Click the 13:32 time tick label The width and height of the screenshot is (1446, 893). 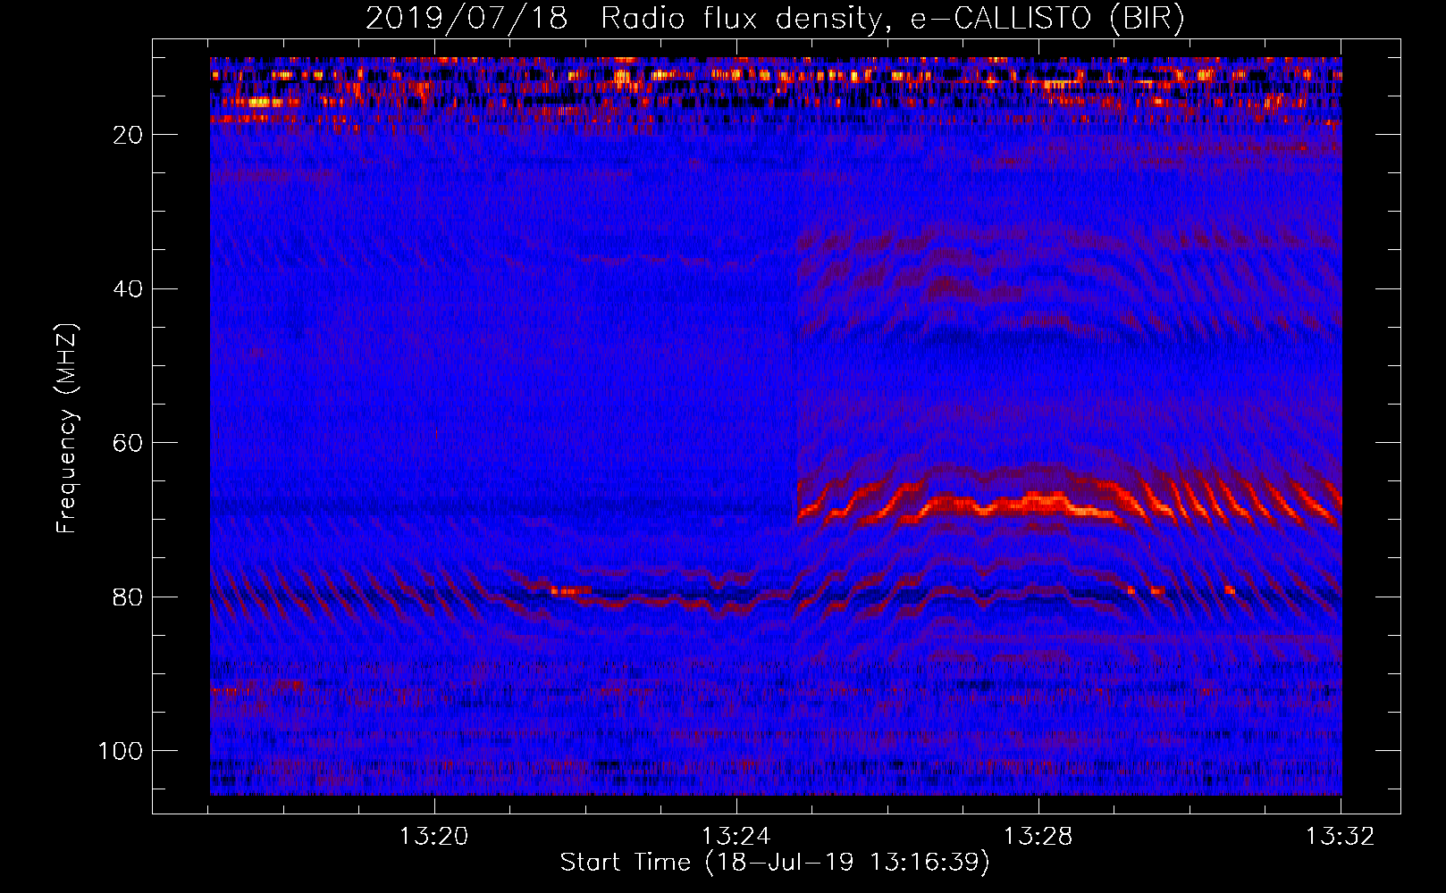click(x=1341, y=837)
